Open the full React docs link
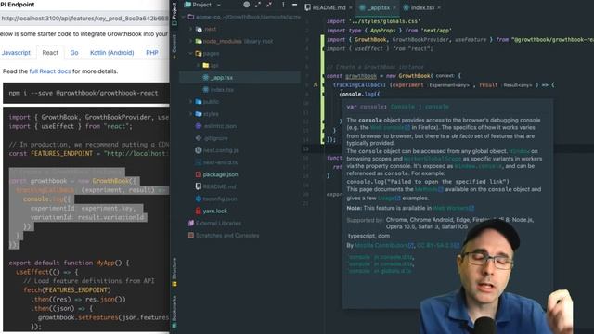The height and width of the screenshot is (334, 594). tap(50, 71)
